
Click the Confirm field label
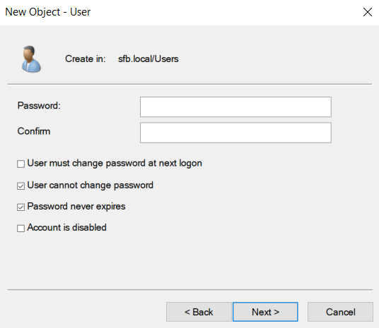(x=34, y=131)
